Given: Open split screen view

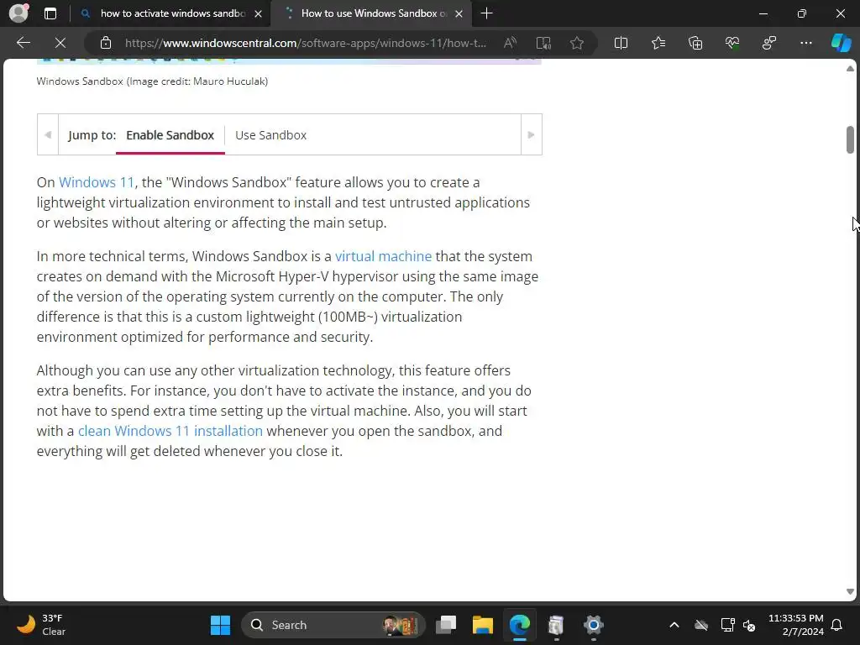Looking at the screenshot, I should click(621, 43).
